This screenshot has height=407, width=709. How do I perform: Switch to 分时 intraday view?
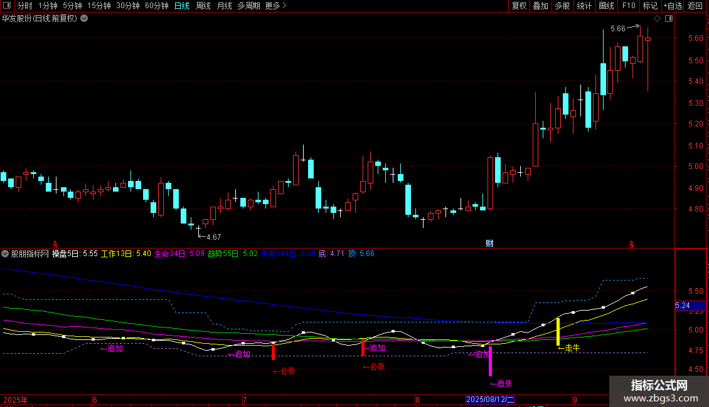[x=25, y=6]
